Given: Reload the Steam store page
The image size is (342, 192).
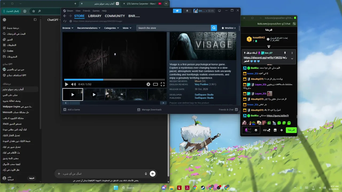Looking at the screenshot, I should pos(65,21).
